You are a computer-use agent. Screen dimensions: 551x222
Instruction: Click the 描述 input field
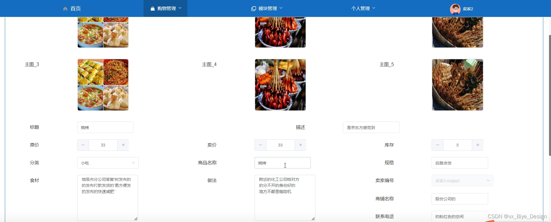click(x=371, y=127)
